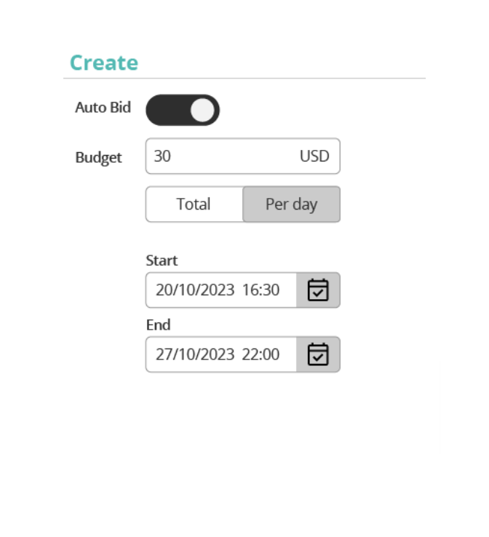Click the Auto Bid label
The width and height of the screenshot is (489, 537).
(x=103, y=108)
